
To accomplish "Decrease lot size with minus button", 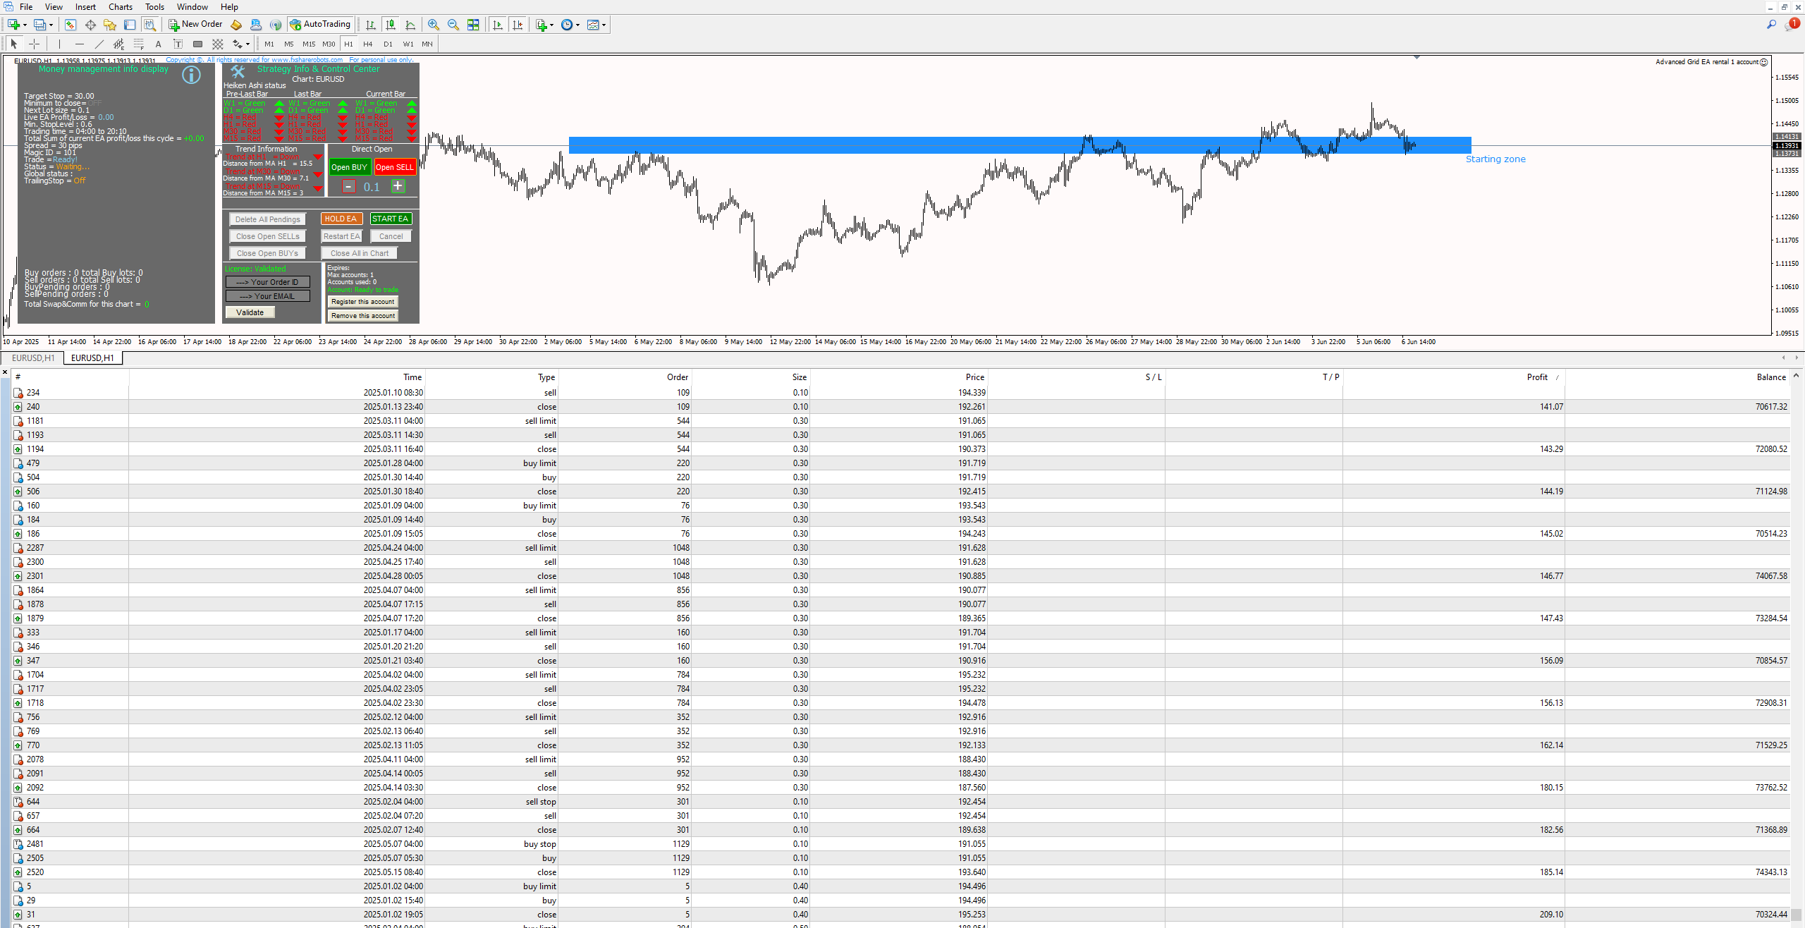I will click(x=349, y=186).
